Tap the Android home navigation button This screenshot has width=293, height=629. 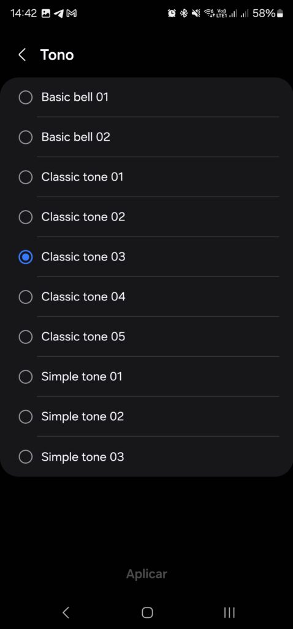[147, 612]
